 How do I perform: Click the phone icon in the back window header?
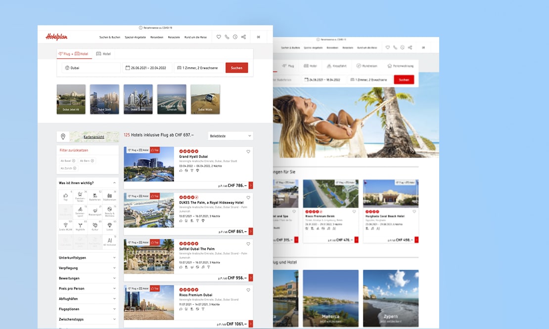coord(395,47)
